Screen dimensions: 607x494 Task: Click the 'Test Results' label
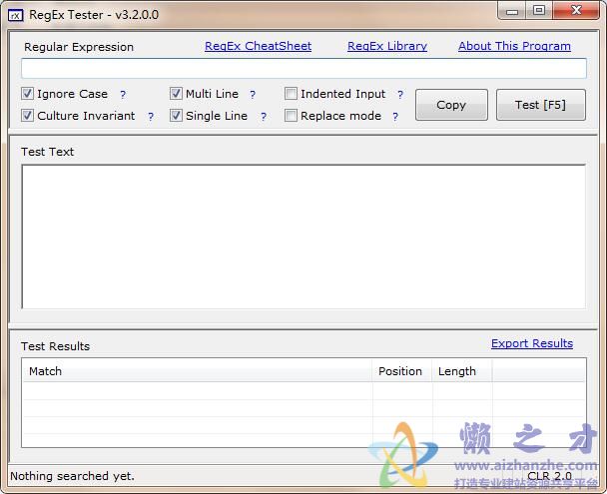(55, 346)
